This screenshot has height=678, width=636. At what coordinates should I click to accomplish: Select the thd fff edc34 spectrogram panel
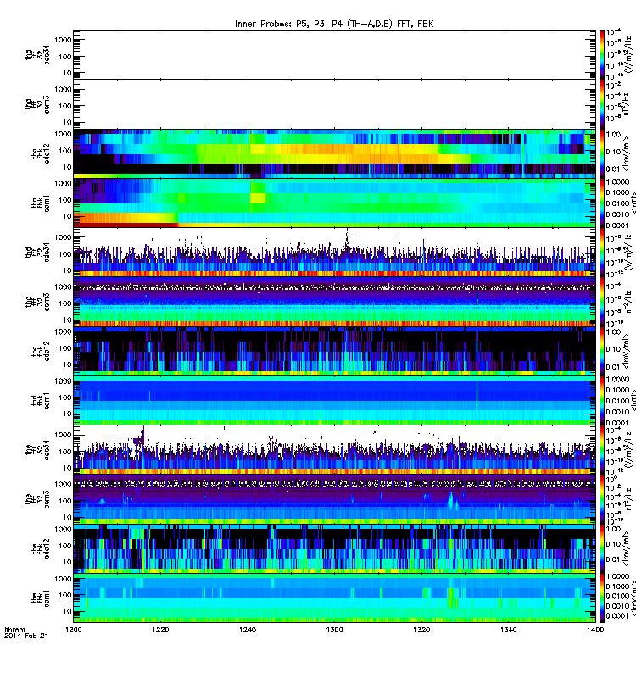tap(334, 253)
